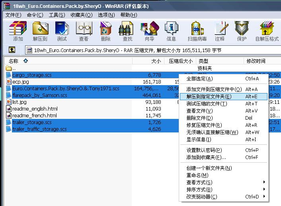Select the trailer_traffic_storage.scs file name
This screenshot has height=206, width=281.
point(39,129)
